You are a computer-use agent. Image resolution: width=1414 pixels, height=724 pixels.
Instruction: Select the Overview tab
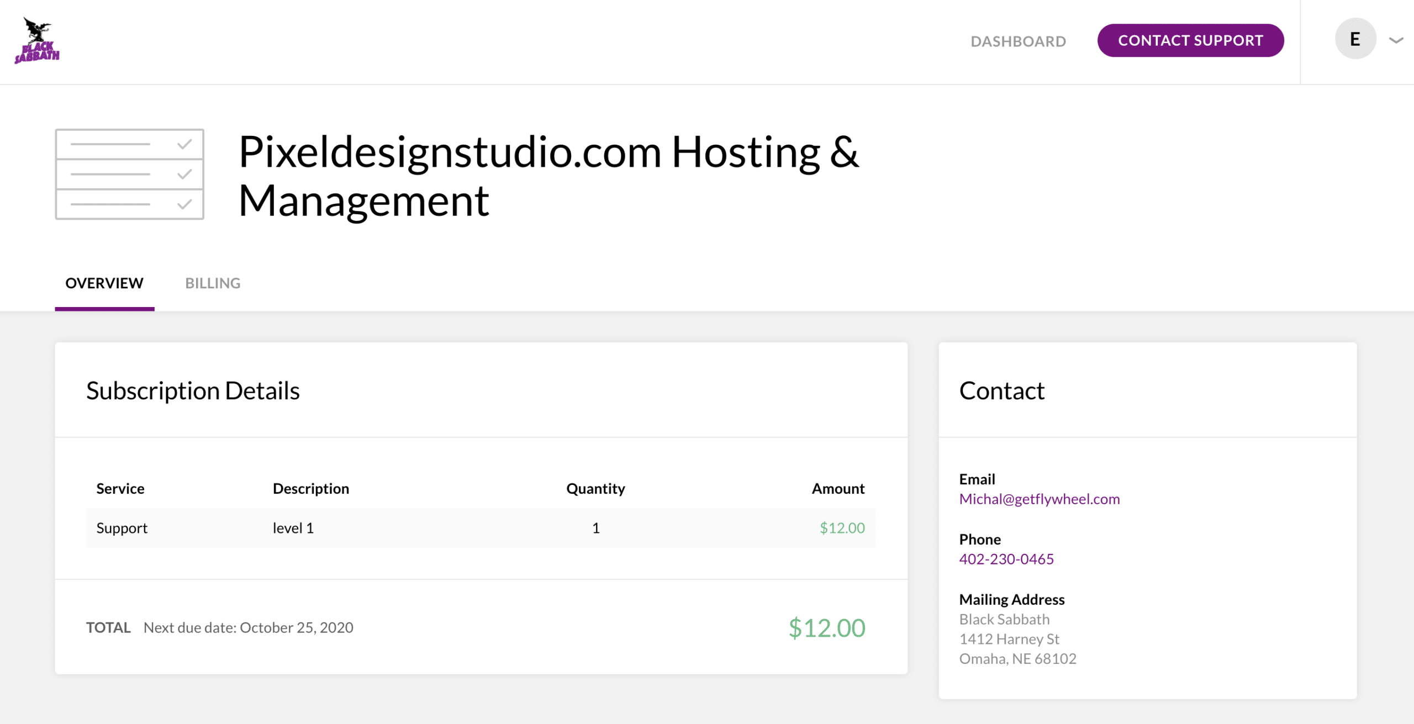click(x=104, y=283)
